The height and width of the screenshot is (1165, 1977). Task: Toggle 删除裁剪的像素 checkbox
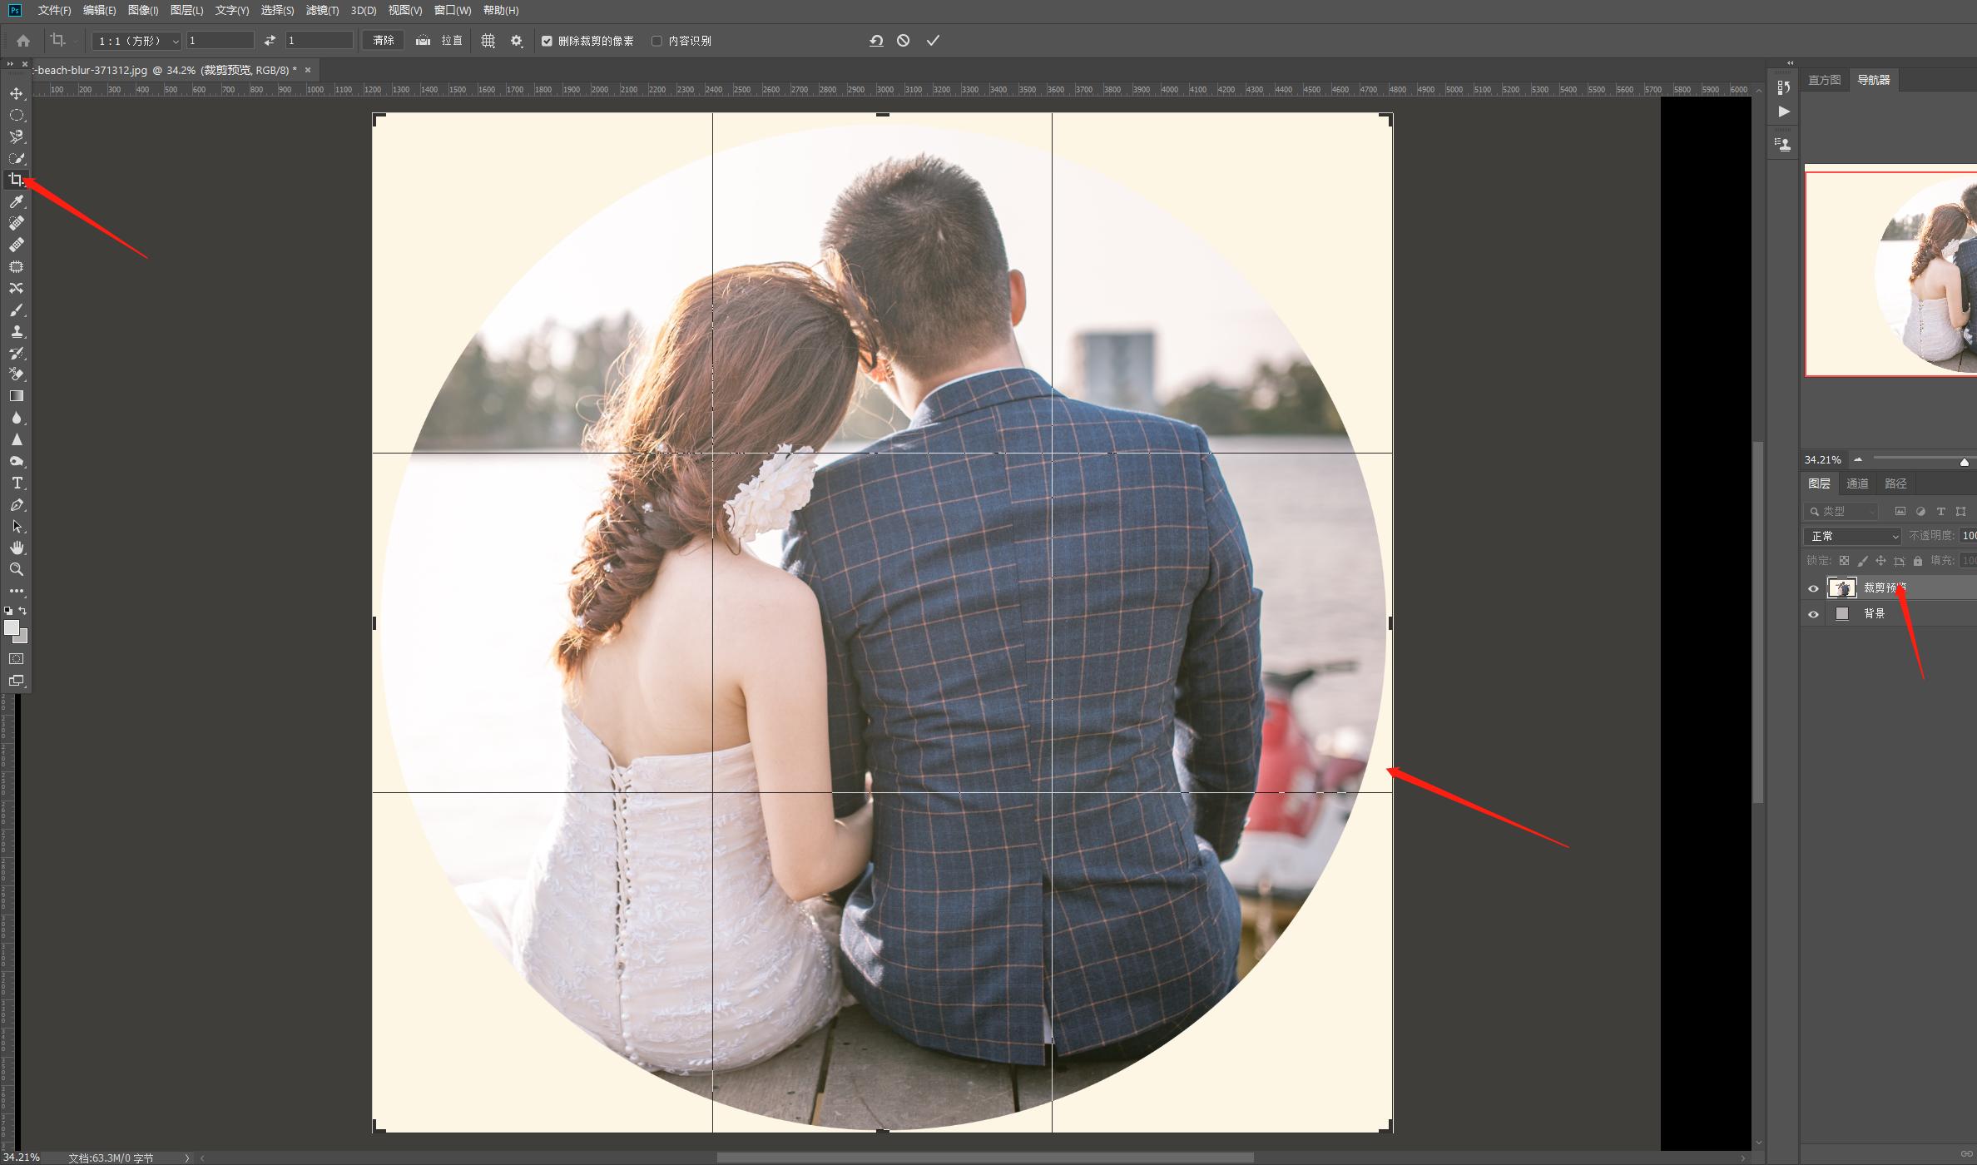click(x=547, y=41)
